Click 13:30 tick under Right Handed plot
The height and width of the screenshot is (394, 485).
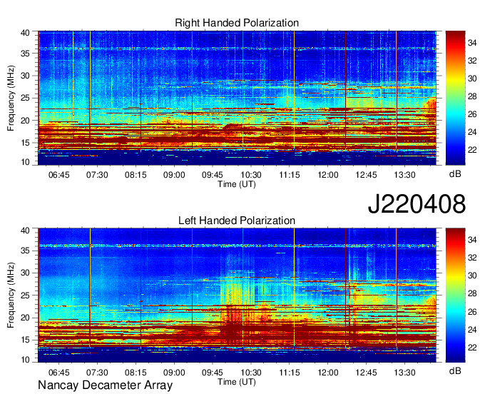tap(404, 175)
